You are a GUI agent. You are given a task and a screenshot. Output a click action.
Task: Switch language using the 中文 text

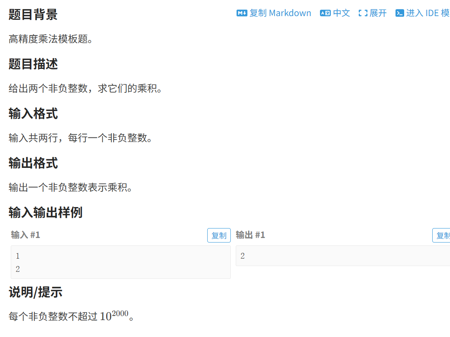coord(341,13)
